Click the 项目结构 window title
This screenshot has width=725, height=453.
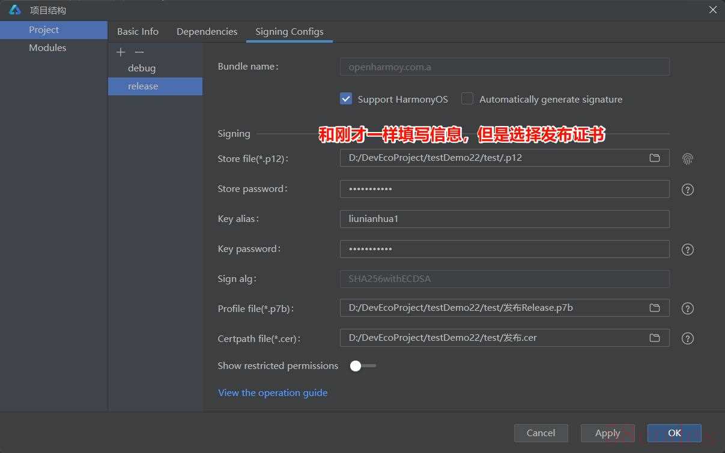pos(48,10)
